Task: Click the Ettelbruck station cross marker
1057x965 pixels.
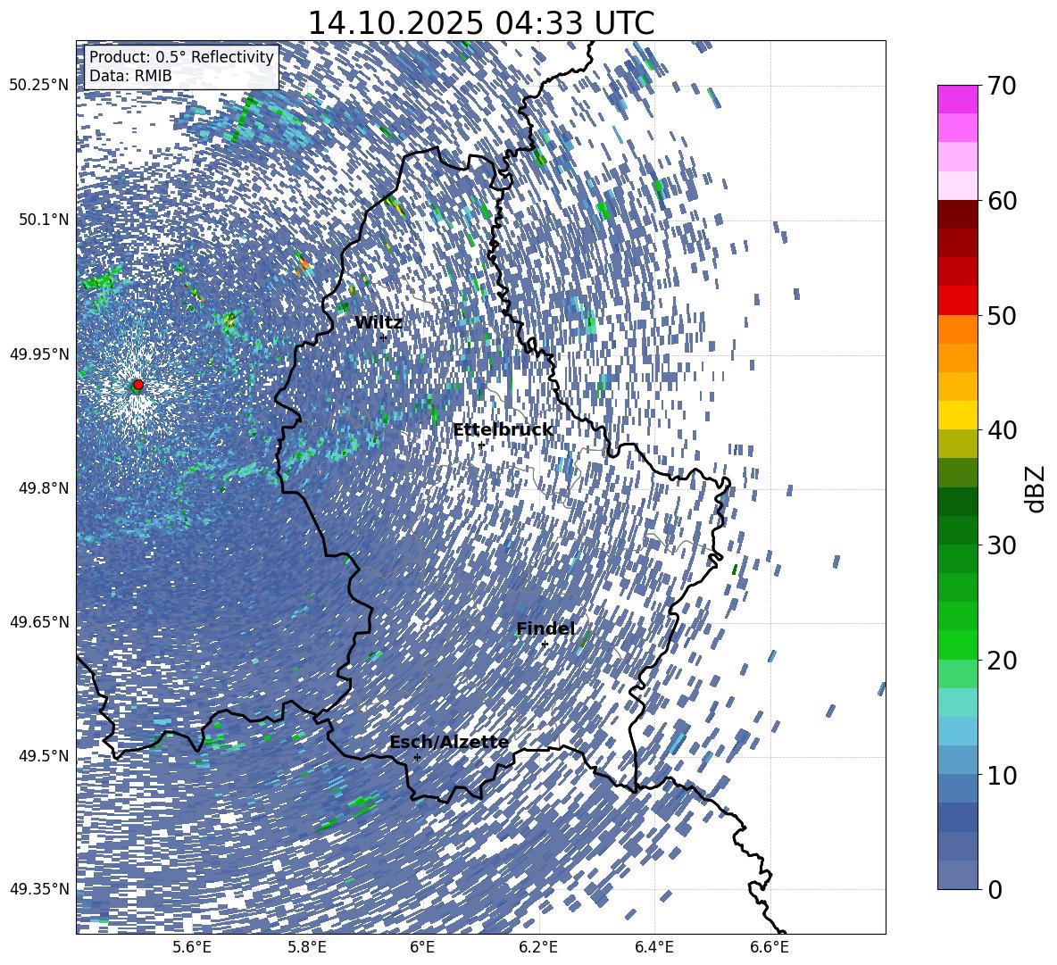Action: tap(480, 445)
